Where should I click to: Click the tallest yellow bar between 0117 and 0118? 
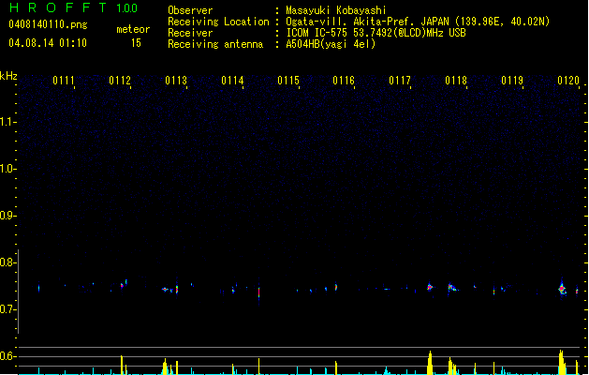pyautogui.click(x=430, y=363)
